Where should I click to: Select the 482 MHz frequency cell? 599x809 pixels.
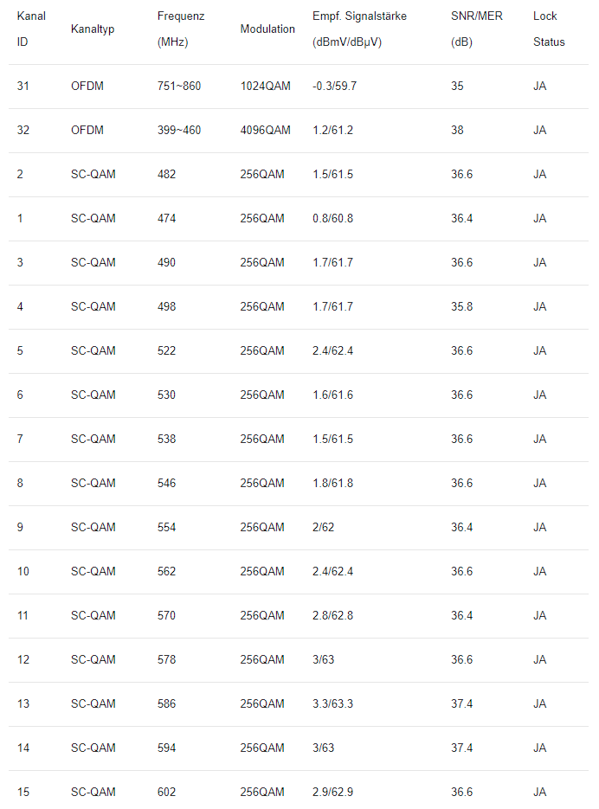tap(166, 175)
